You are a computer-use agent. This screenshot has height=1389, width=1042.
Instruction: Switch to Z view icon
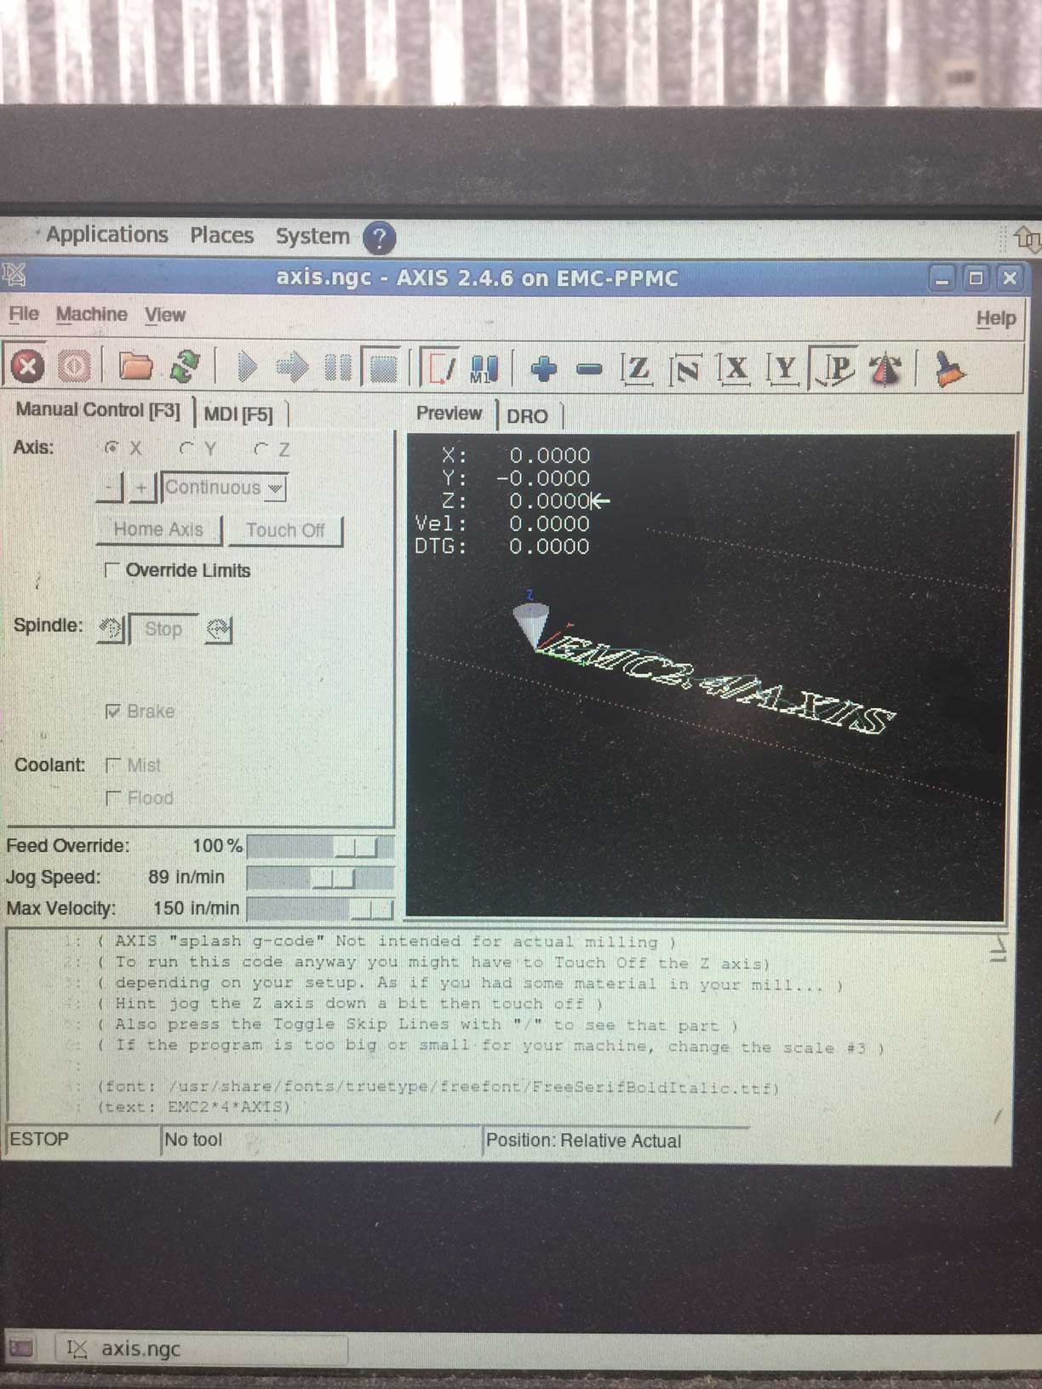[636, 369]
